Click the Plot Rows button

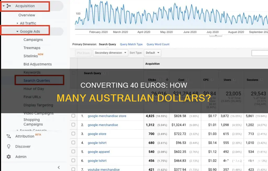(83, 53)
